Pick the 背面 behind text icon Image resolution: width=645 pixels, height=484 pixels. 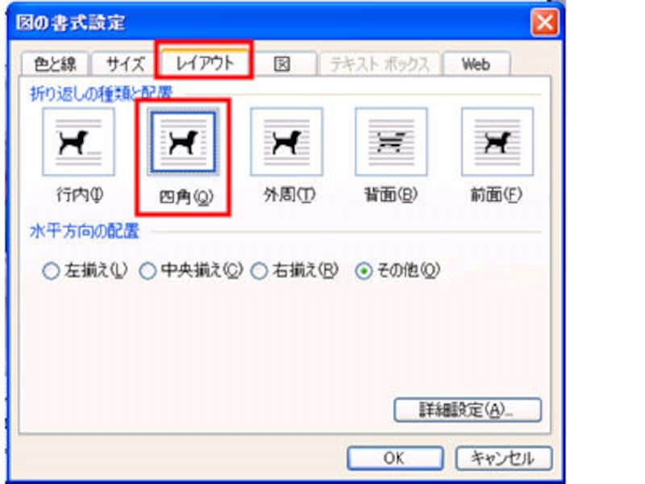point(391,142)
